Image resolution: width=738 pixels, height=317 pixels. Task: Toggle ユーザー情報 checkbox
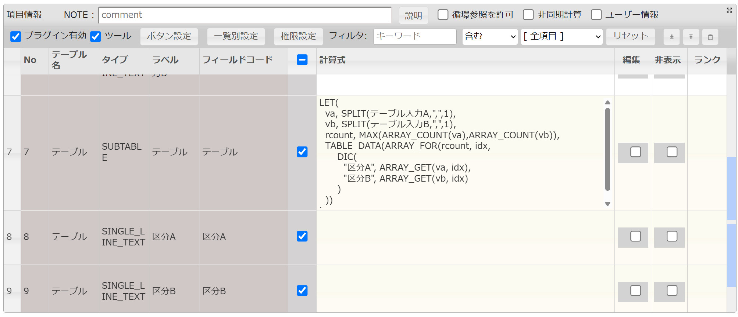tap(596, 15)
